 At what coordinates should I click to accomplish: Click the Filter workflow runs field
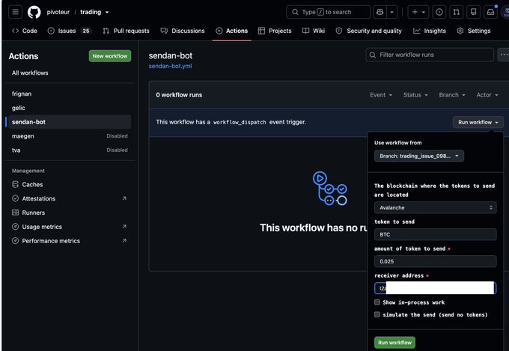click(430, 55)
